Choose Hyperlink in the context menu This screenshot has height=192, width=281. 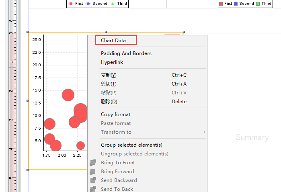tap(112, 62)
